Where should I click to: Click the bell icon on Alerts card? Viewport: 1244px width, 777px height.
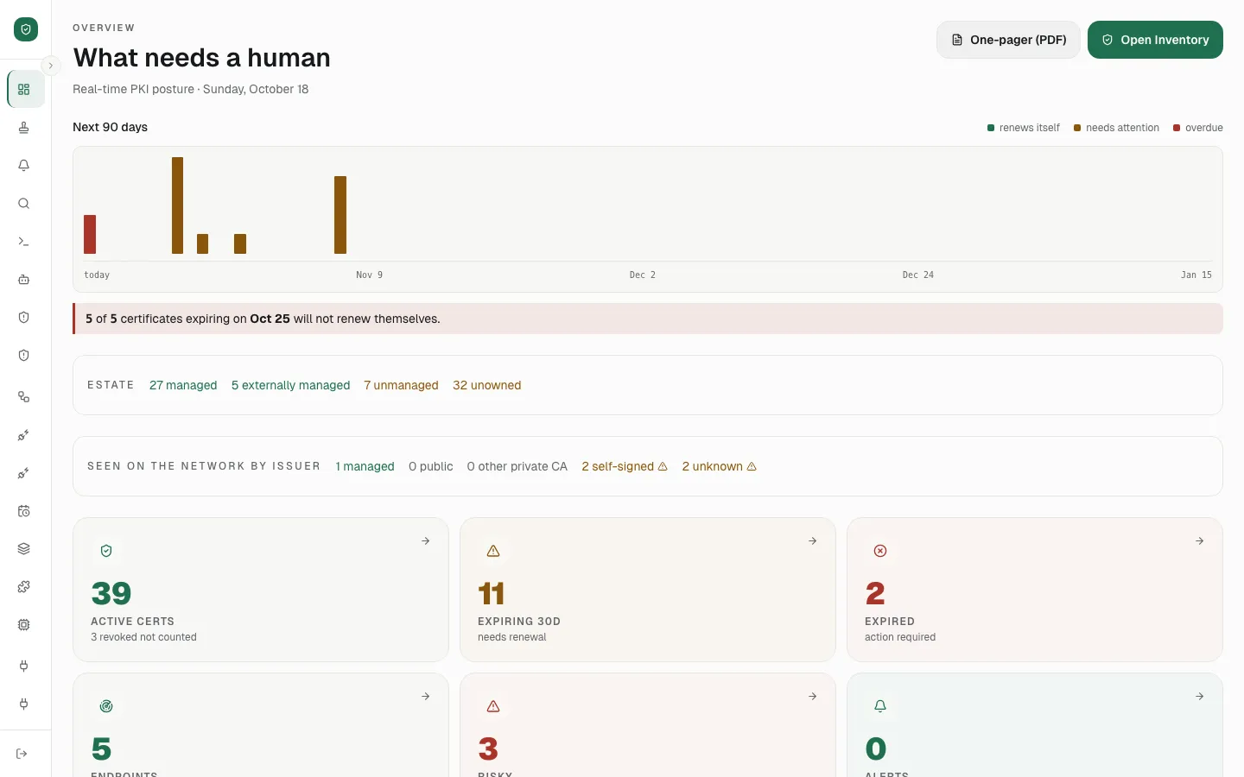coord(880,706)
